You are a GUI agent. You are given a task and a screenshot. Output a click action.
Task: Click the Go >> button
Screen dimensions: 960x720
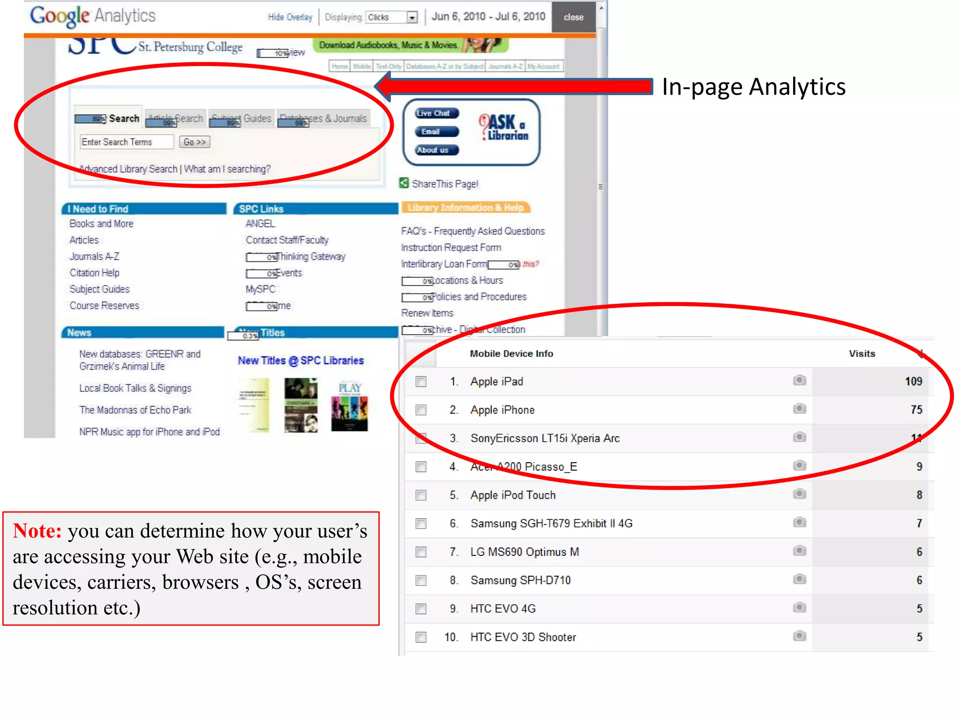pos(195,142)
